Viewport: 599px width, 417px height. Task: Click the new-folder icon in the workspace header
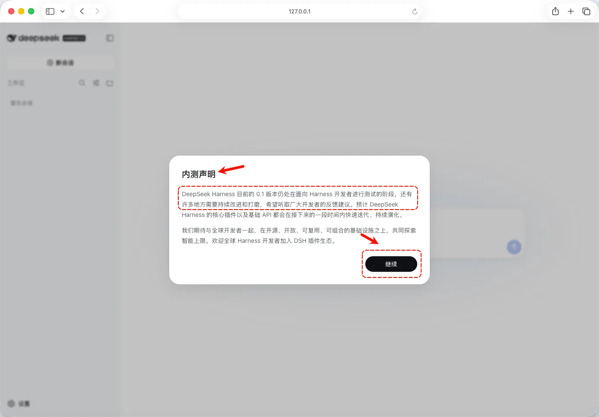110,83
